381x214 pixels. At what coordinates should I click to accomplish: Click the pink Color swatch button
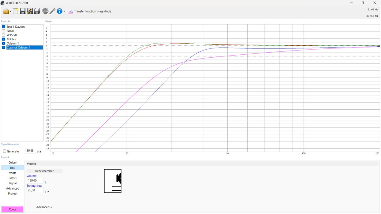point(13,209)
